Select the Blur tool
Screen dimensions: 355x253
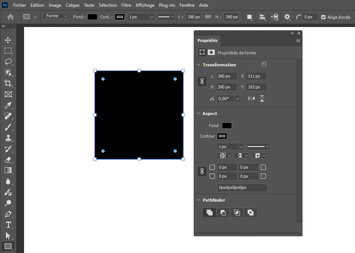[x=8, y=181]
